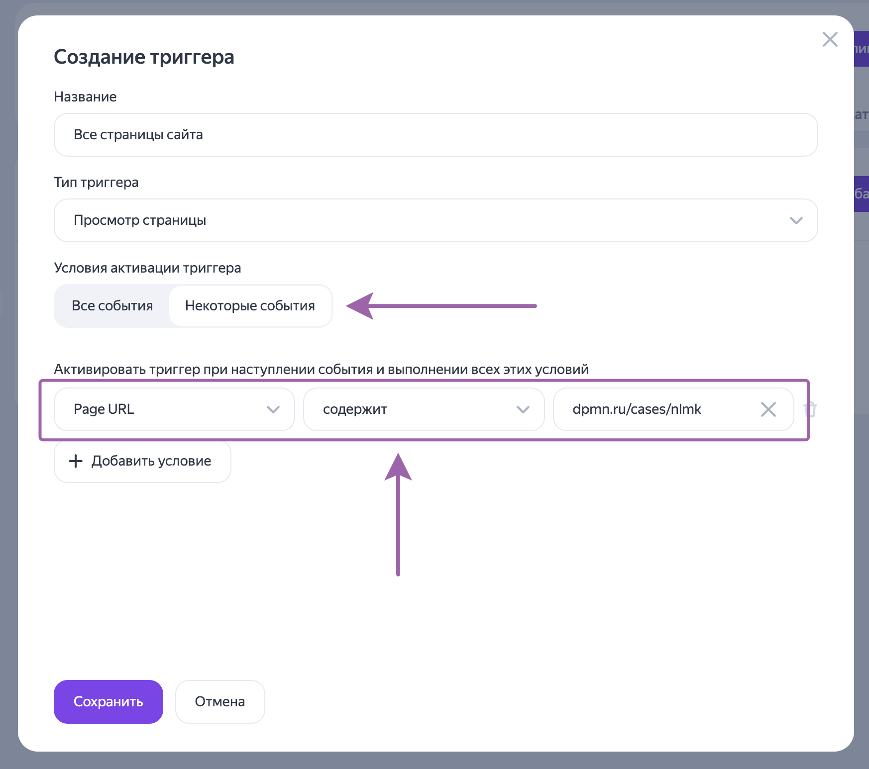This screenshot has height=769, width=869.
Task: Click the Добавить условие button text
Action: (x=151, y=461)
